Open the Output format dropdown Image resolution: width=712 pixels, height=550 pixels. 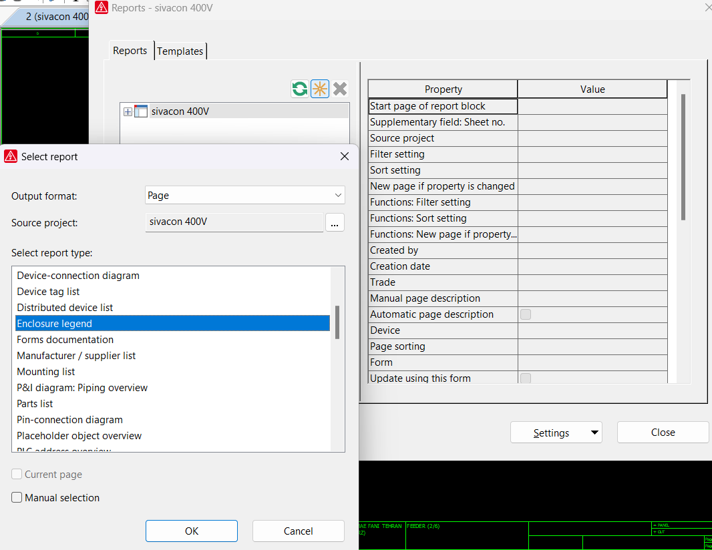(338, 195)
